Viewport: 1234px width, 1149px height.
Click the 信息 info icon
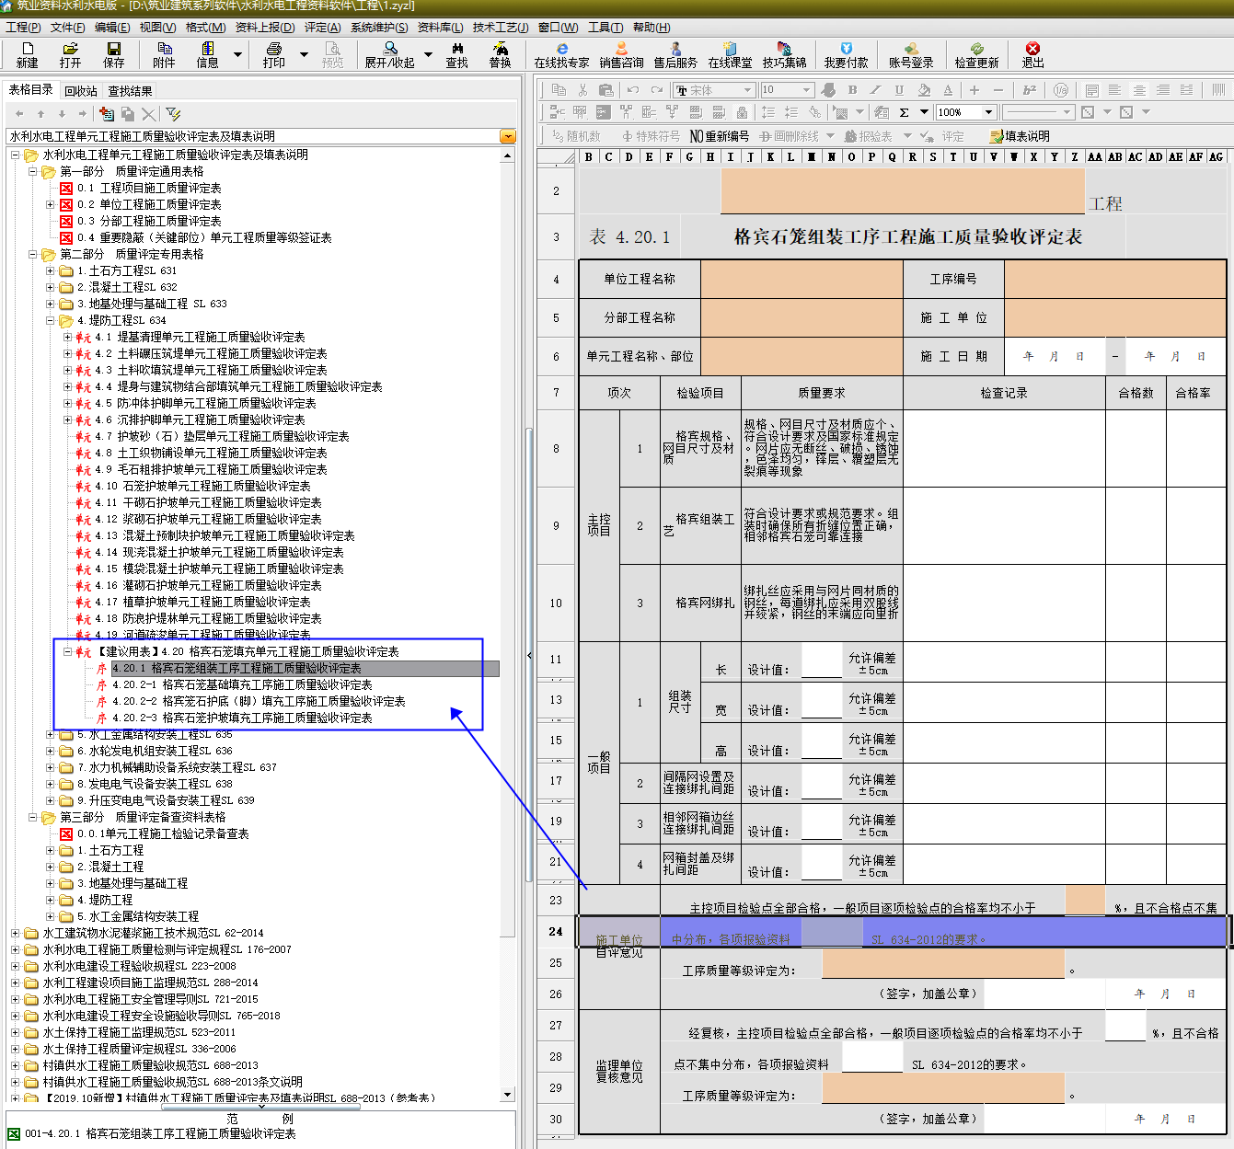(x=207, y=54)
